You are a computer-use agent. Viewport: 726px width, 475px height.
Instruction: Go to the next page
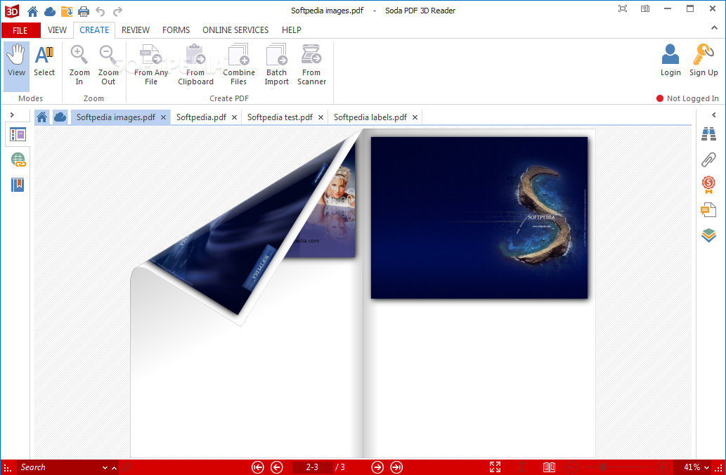378,467
